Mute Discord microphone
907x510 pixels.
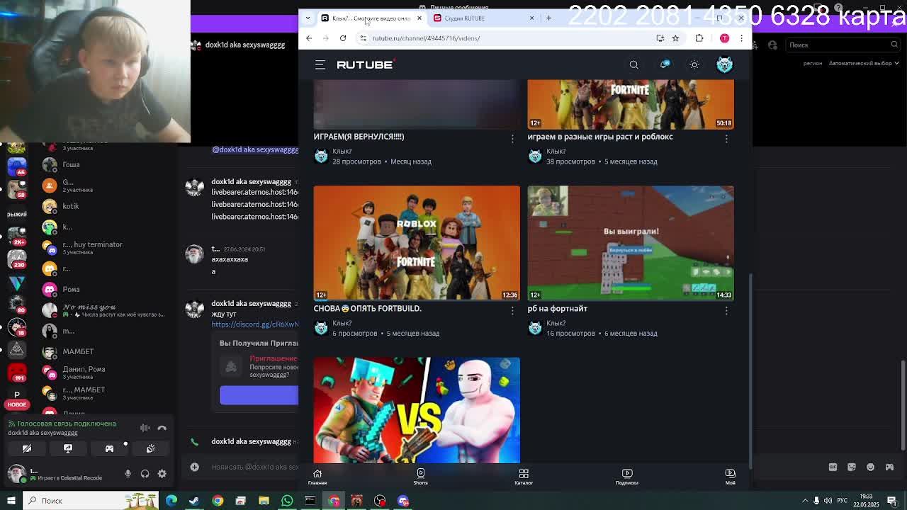128,474
